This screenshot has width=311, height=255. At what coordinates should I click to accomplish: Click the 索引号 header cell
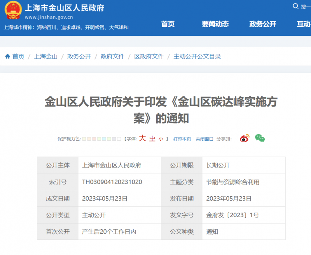(58, 182)
